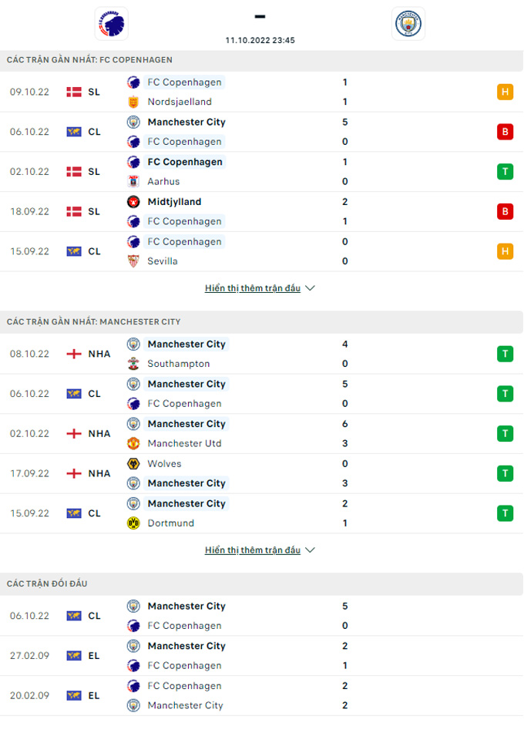The image size is (524, 733).
Task: Open the Midtjylland team link
Action: click(174, 202)
